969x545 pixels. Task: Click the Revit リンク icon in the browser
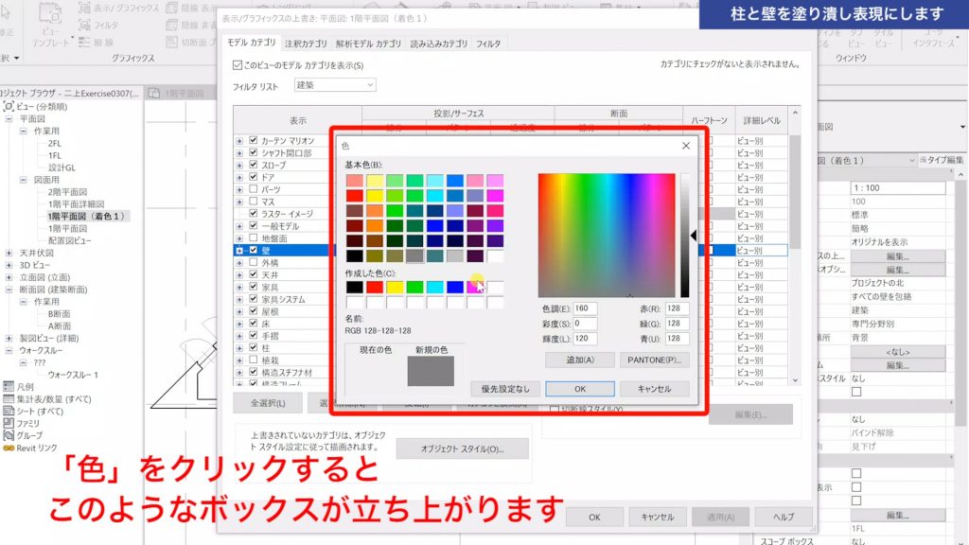[9, 447]
